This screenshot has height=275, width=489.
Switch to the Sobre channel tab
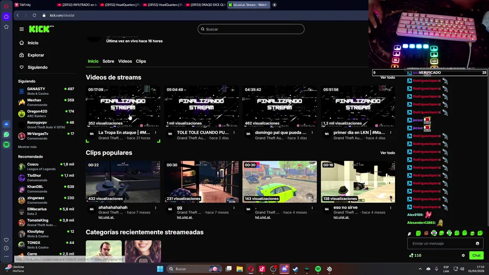click(x=108, y=61)
